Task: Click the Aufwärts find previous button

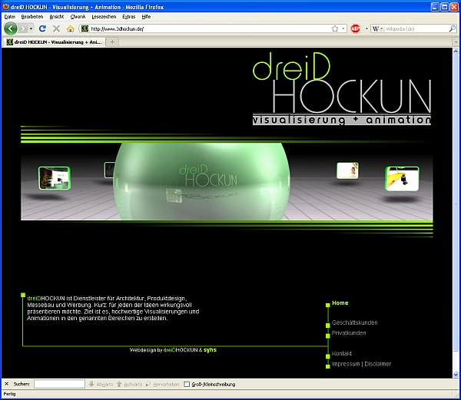Action: point(129,384)
